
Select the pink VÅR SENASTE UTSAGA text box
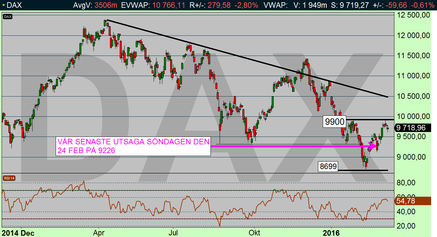coord(133,146)
